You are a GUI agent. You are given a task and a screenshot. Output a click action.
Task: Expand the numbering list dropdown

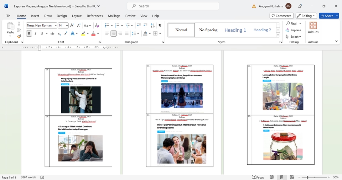tap(122, 26)
